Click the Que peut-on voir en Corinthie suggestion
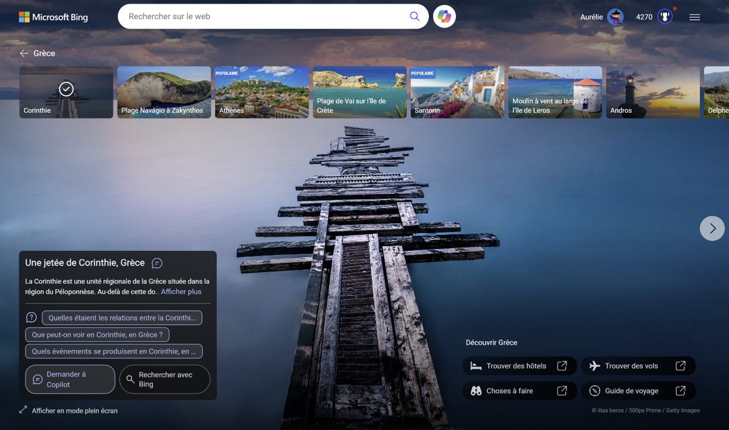 (x=97, y=334)
